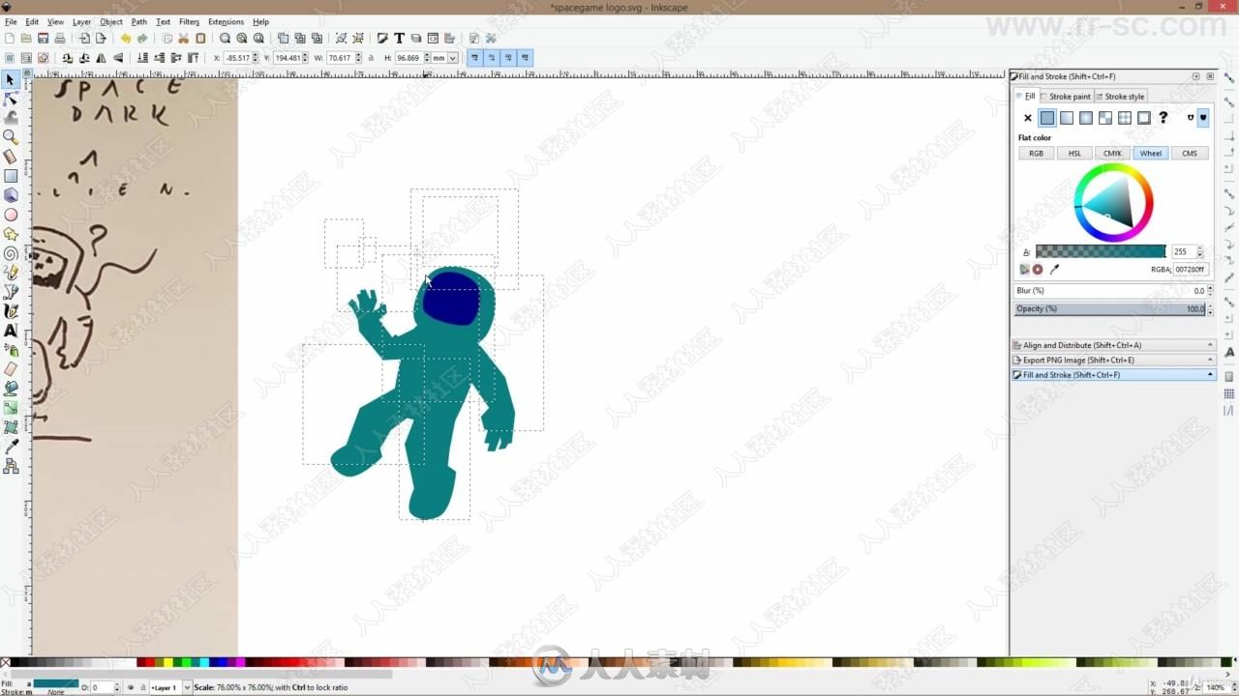Switch to Stroke paint tab

[1066, 97]
